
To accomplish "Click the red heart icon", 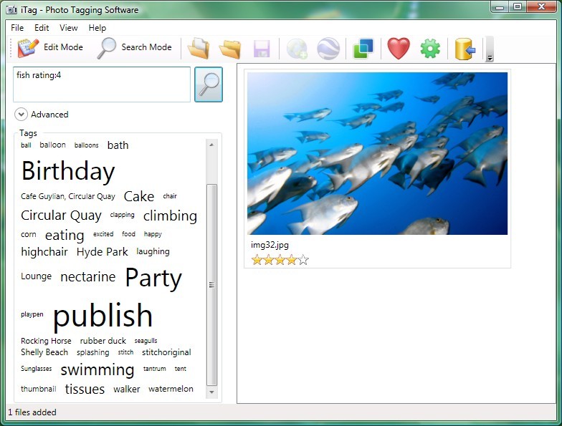I will coord(399,49).
